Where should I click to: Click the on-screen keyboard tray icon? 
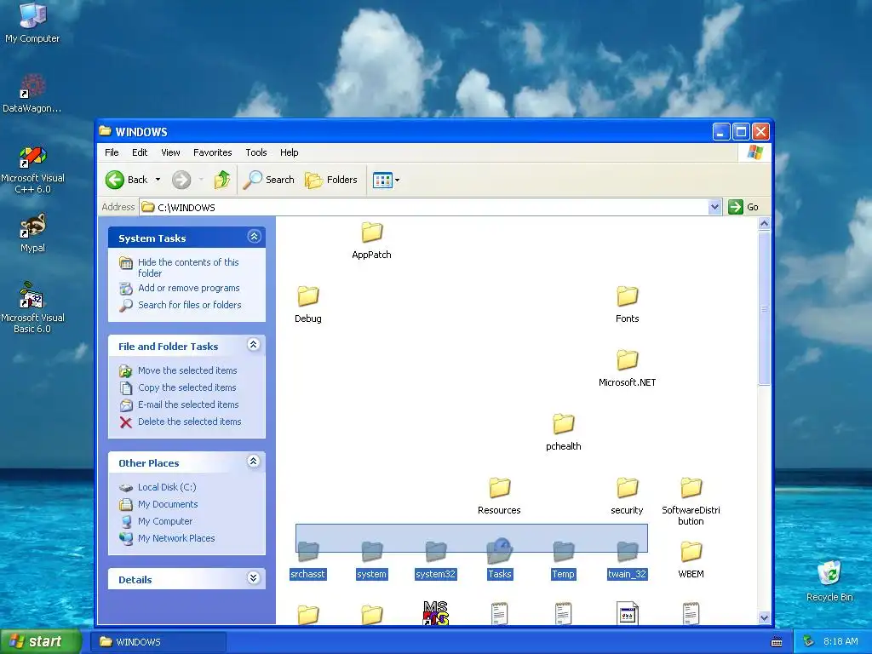pyautogui.click(x=777, y=642)
